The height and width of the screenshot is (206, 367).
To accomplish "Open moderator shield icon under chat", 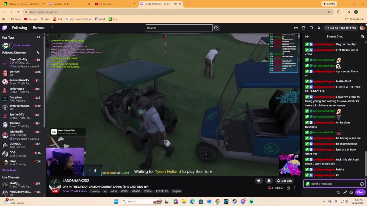I will (339, 192).
